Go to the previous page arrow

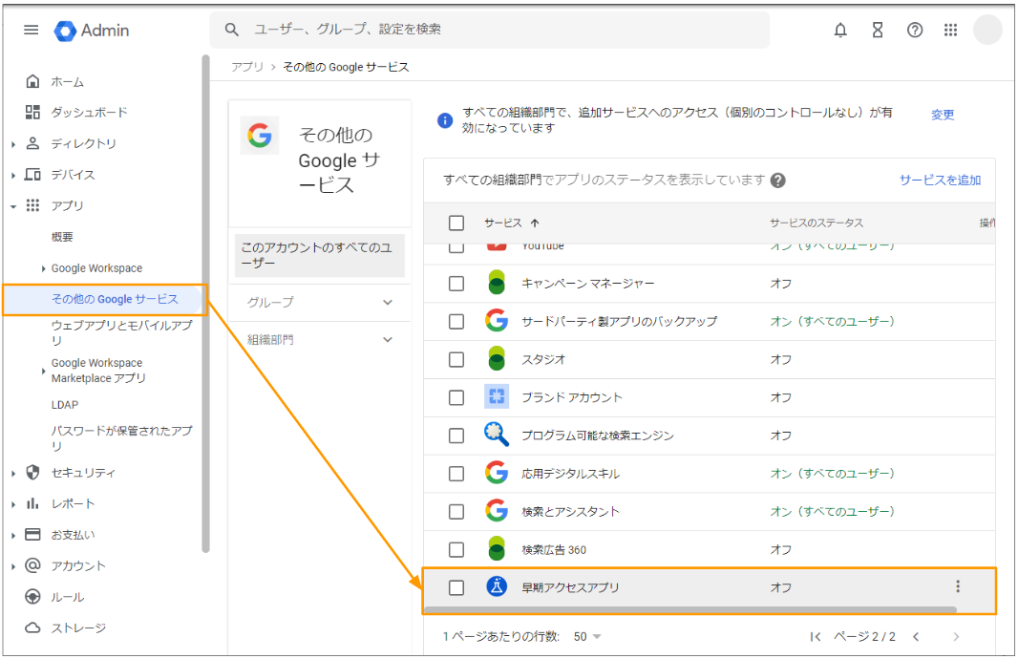pos(916,637)
